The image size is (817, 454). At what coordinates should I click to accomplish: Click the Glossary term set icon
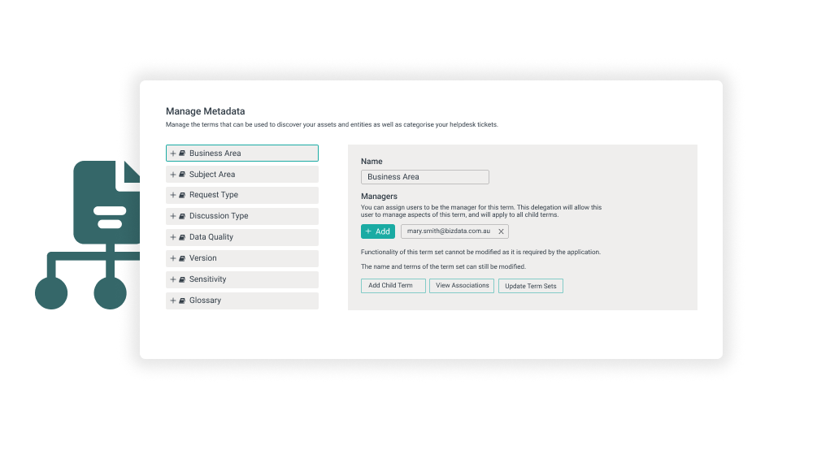tap(182, 301)
